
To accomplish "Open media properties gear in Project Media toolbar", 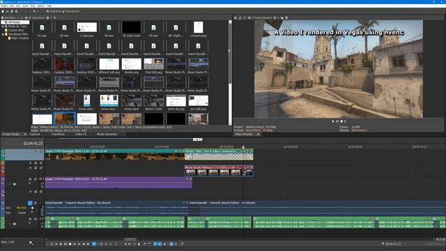I will point(26,17).
